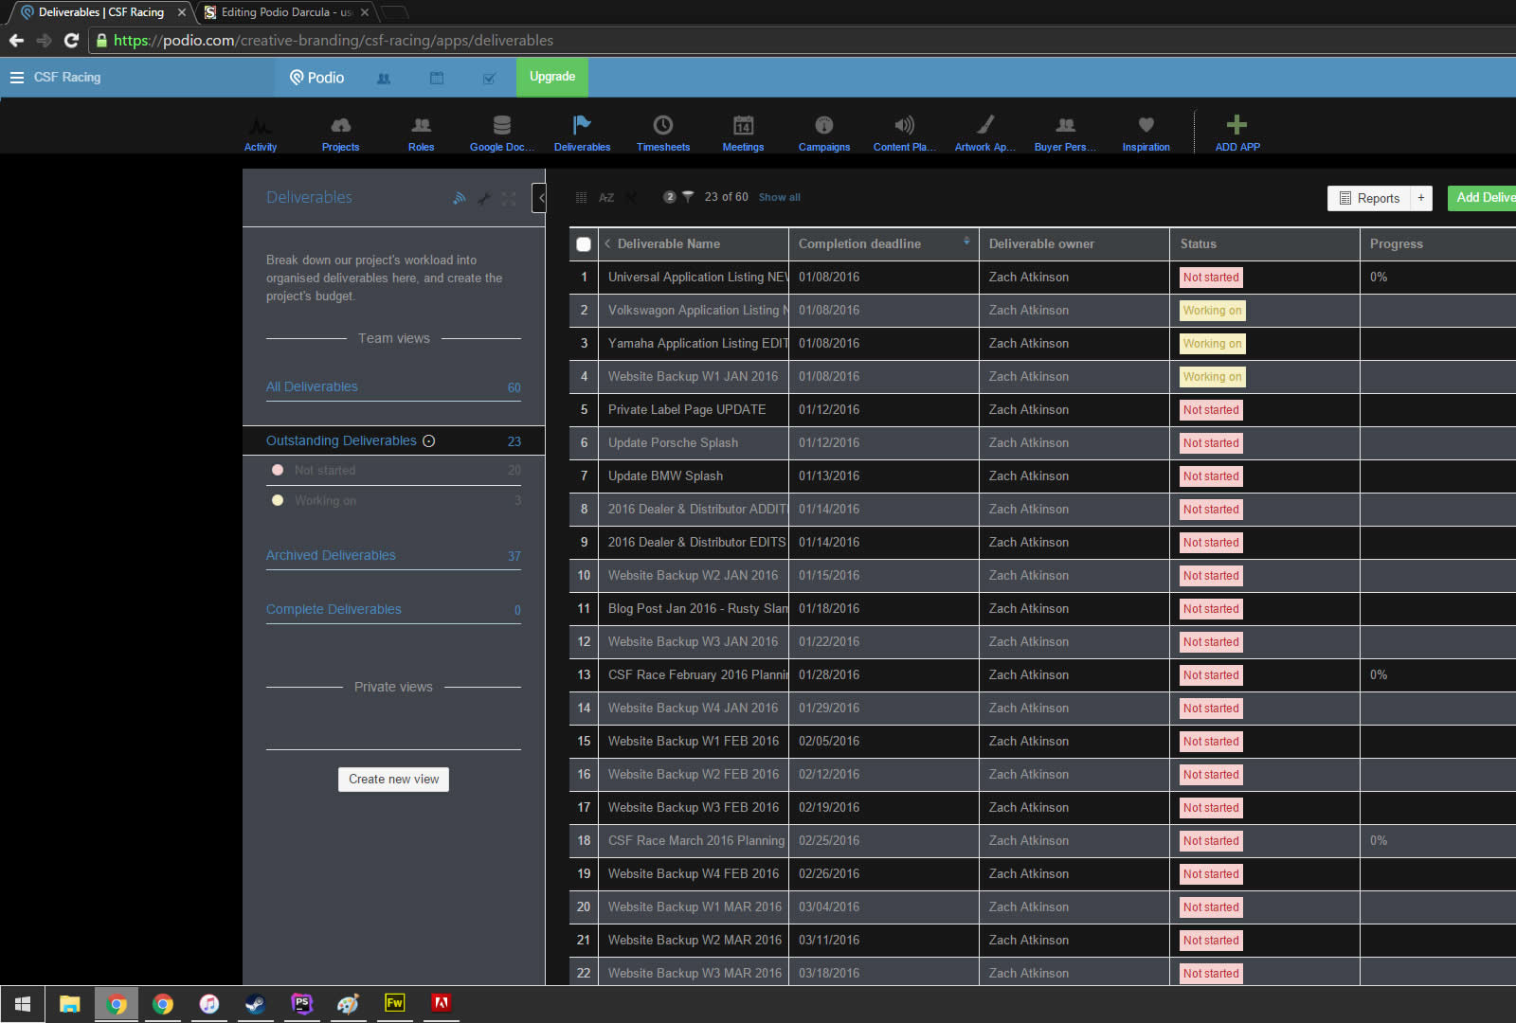1516x1023 pixels.
Task: Reload the page with browser refresh icon
Action: (x=71, y=40)
